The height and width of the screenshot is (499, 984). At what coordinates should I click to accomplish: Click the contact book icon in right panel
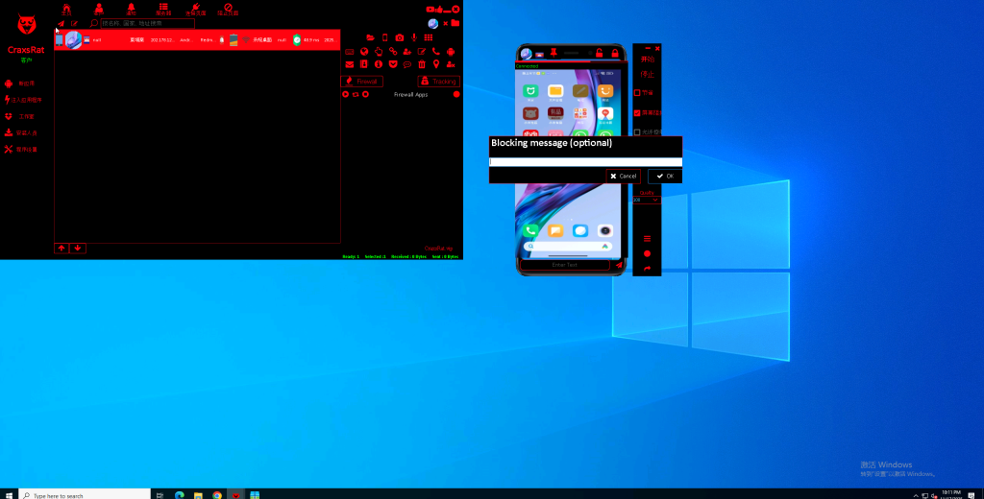[x=364, y=64]
